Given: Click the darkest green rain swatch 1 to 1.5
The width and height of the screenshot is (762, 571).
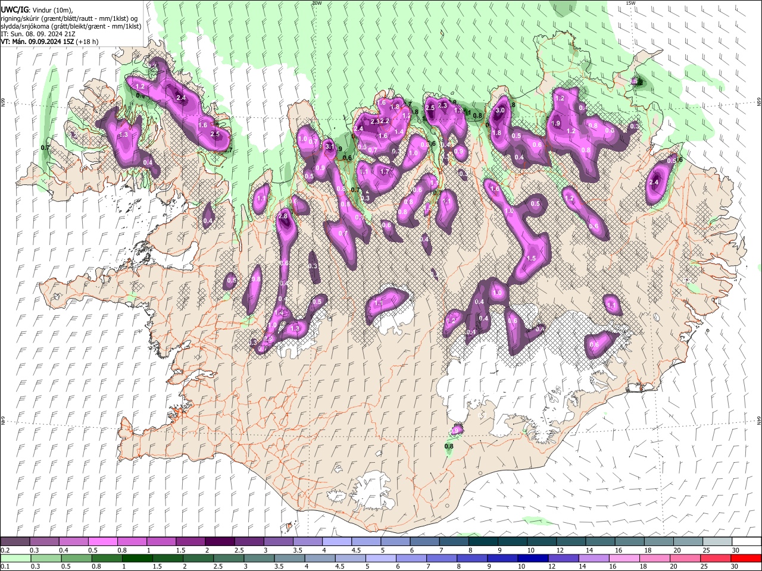Looking at the screenshot, I should [x=138, y=559].
